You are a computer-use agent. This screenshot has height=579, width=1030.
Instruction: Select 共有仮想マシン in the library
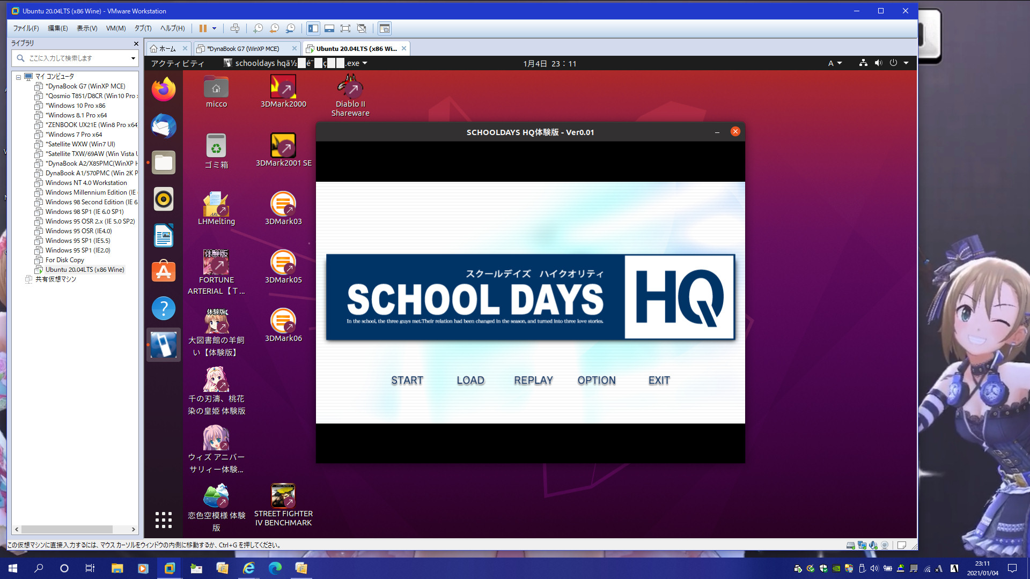tap(55, 279)
